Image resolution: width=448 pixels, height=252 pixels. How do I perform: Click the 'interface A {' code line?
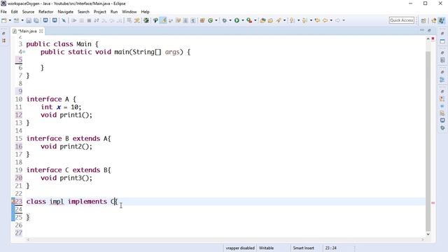51,99
